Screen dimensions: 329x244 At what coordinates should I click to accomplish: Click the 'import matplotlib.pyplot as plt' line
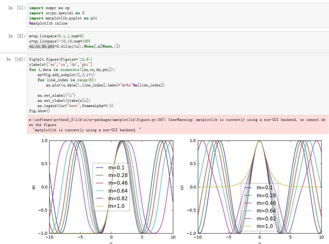point(63,18)
